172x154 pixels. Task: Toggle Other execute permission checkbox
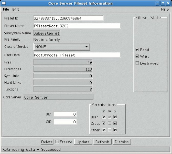[115, 130]
